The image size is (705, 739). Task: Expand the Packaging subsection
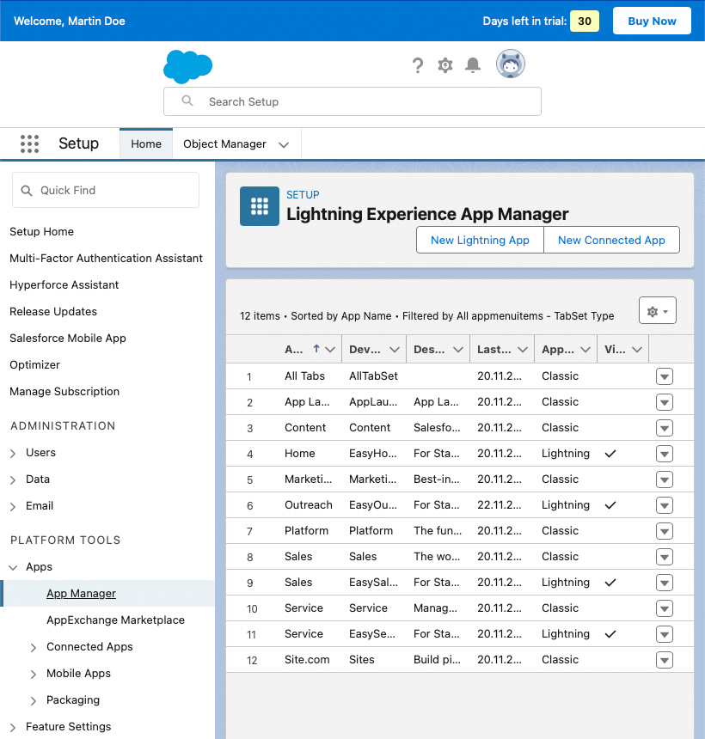point(33,701)
